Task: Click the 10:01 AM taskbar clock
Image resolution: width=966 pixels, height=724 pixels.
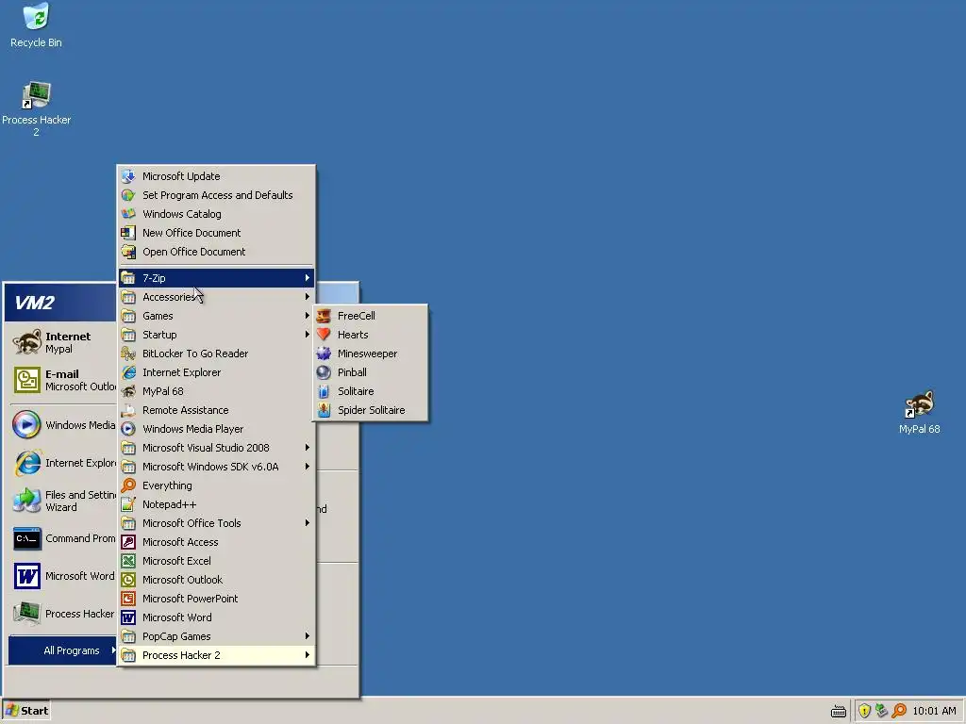Action: [934, 711]
